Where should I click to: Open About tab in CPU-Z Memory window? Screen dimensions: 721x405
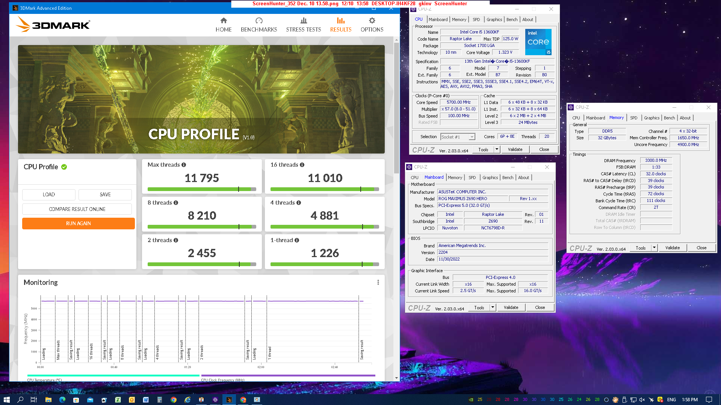685,118
